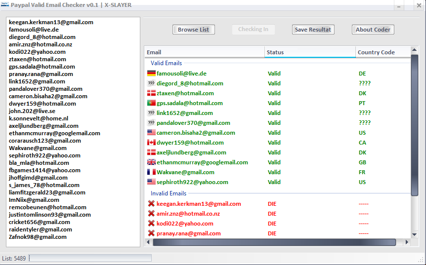
Task: Select Zafnok98@gmail.com in the left list
Action: pos(38,237)
